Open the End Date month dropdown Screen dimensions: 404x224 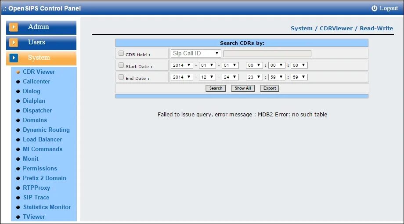point(207,77)
